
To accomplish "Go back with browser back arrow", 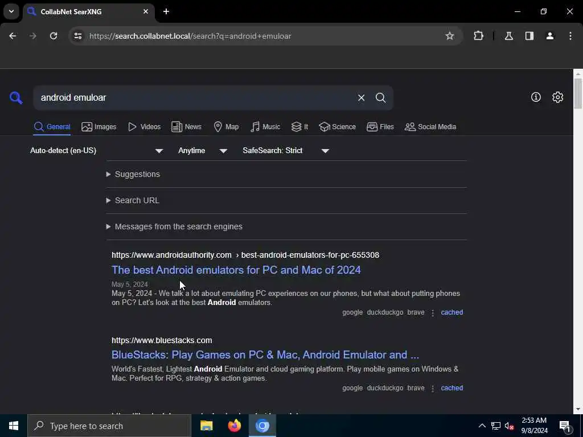I will click(x=13, y=36).
